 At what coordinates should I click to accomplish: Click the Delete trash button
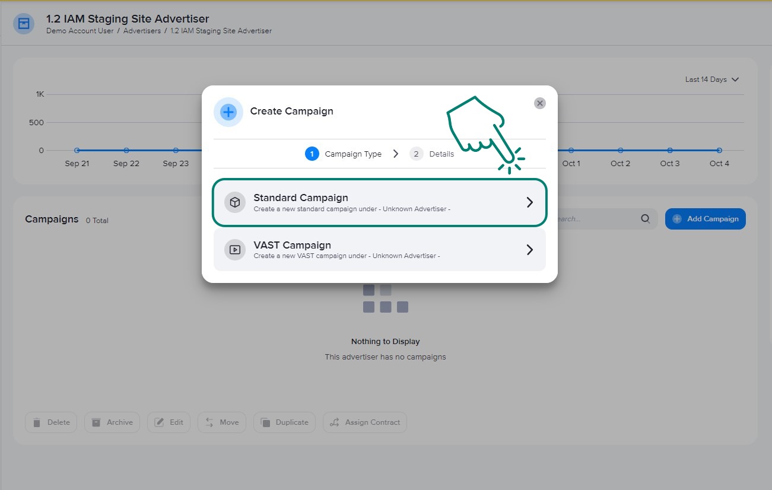pyautogui.click(x=51, y=422)
